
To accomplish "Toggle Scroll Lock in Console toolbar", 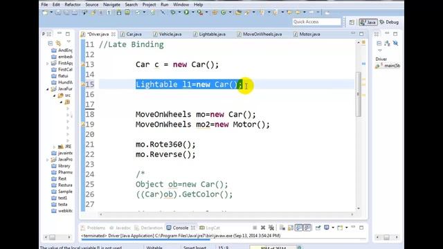I will pos(291,228).
